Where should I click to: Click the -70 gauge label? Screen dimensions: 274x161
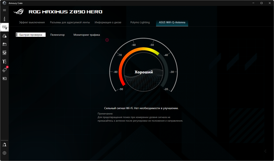(x=120, y=55)
